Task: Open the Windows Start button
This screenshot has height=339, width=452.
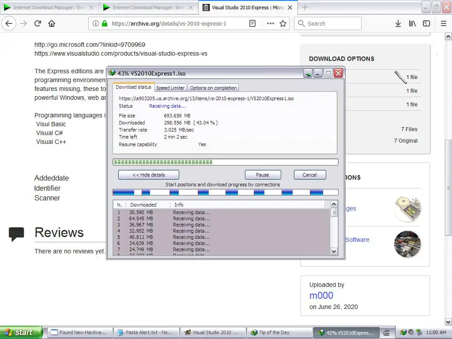Action: click(x=21, y=332)
